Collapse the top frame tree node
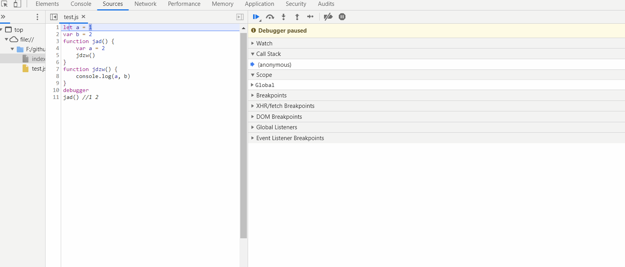 click(x=2, y=30)
